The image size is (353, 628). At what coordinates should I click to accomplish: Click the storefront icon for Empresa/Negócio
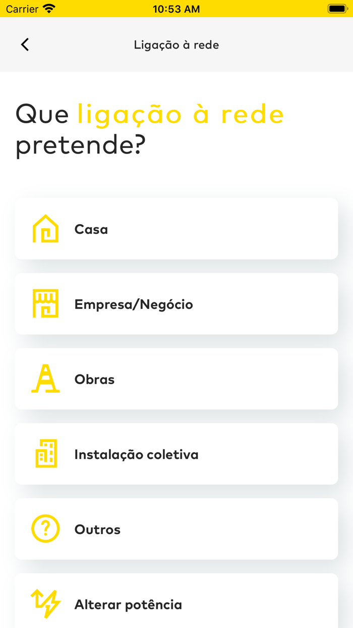click(45, 303)
